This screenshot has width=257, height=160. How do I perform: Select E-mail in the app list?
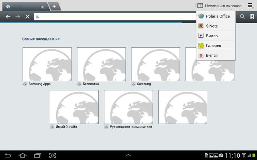pos(216,55)
